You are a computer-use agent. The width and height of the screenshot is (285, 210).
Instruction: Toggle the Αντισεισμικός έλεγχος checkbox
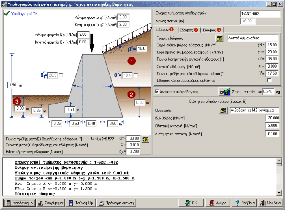point(158,92)
